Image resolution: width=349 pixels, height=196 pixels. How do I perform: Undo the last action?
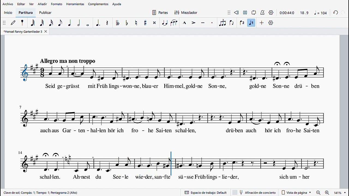(336, 13)
